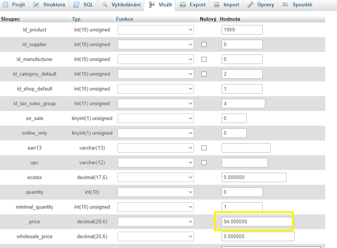Tick the Null checkbox for upc
337x248 pixels.
pos(204,163)
